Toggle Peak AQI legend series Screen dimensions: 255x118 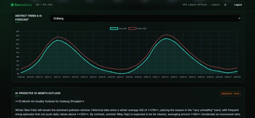(x=137, y=28)
